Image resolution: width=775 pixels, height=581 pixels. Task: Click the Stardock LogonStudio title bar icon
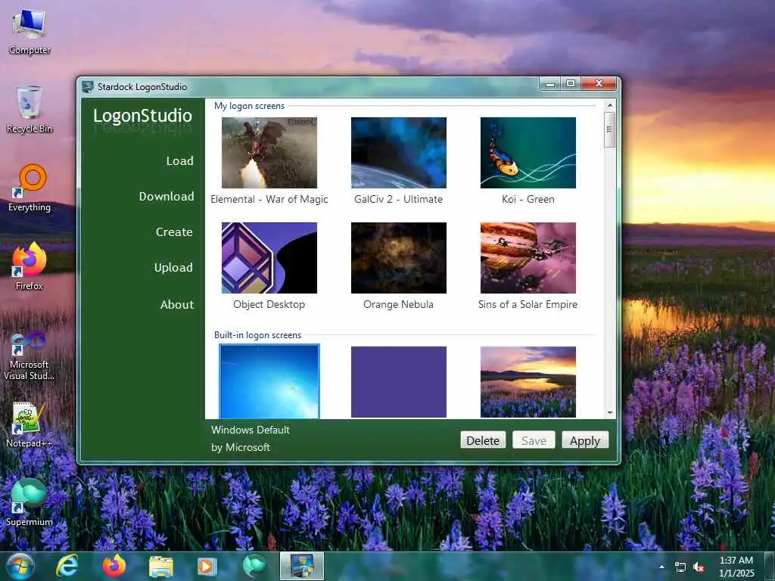click(x=88, y=86)
